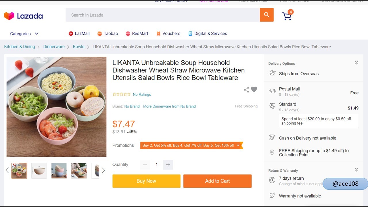This screenshot has width=368, height=207.
Task: Click the Buy Now button
Action: click(x=146, y=181)
